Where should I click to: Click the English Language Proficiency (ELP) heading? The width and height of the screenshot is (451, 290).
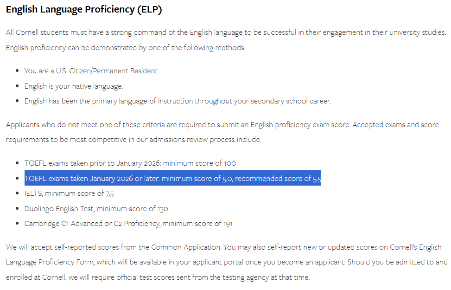coord(84,9)
